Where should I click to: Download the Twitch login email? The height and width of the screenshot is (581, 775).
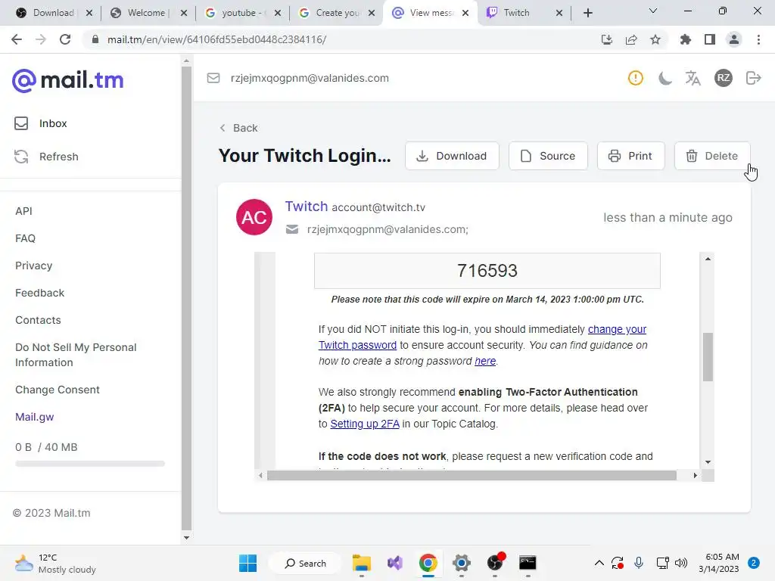click(452, 156)
